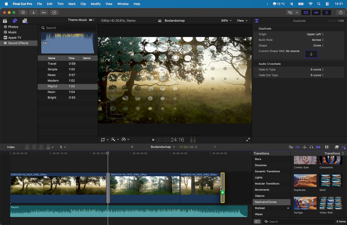Open macOS Control Center in the menu bar
This screenshot has width=347, height=225.
click(x=327, y=4)
